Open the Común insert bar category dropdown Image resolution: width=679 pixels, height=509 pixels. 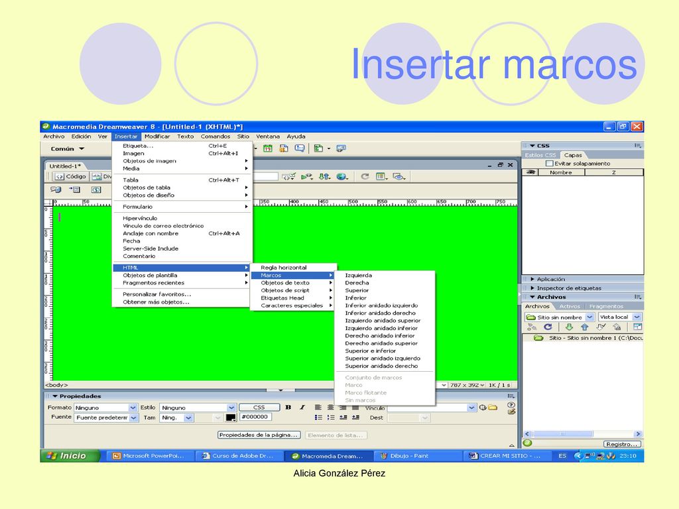68,149
